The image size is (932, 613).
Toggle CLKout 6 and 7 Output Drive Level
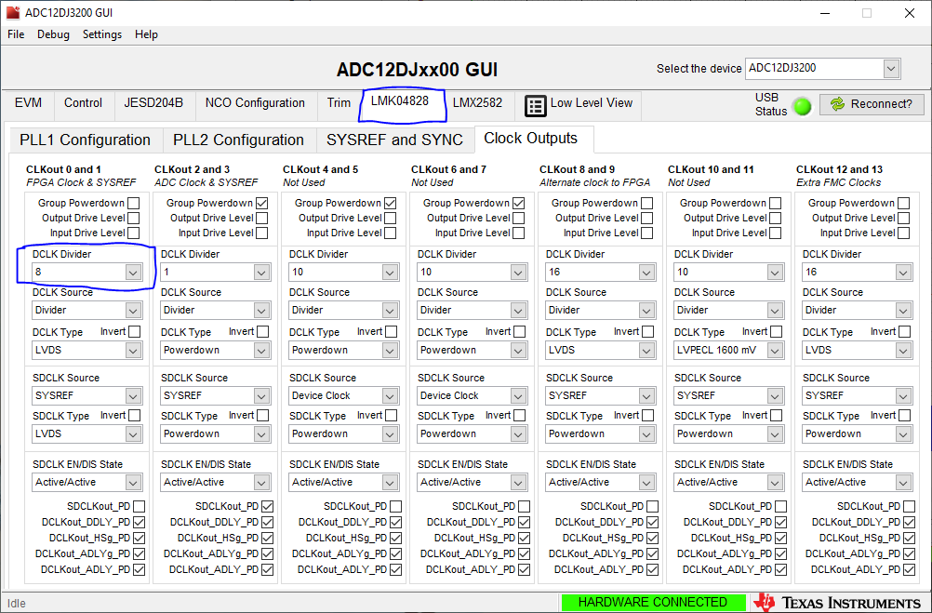[519, 219]
